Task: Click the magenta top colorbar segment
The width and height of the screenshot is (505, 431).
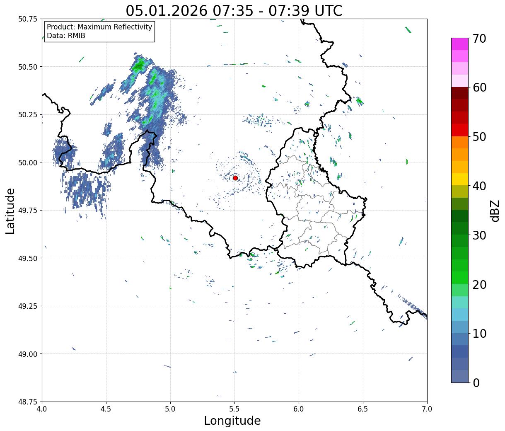Action: point(460,44)
